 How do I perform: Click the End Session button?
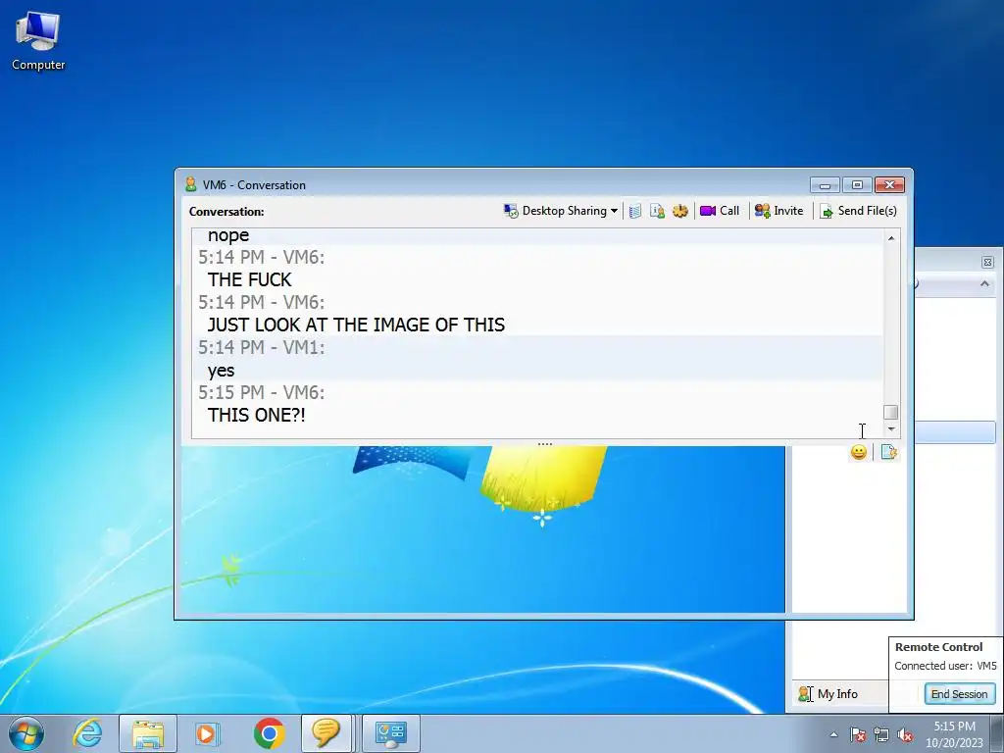coord(959,694)
